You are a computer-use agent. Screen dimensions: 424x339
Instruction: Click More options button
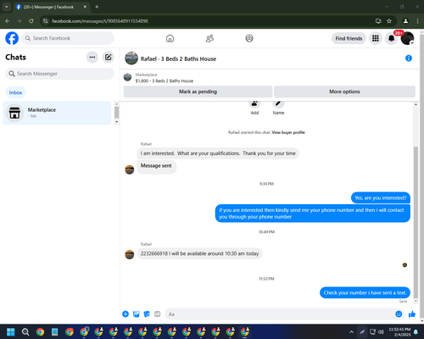pyautogui.click(x=344, y=92)
